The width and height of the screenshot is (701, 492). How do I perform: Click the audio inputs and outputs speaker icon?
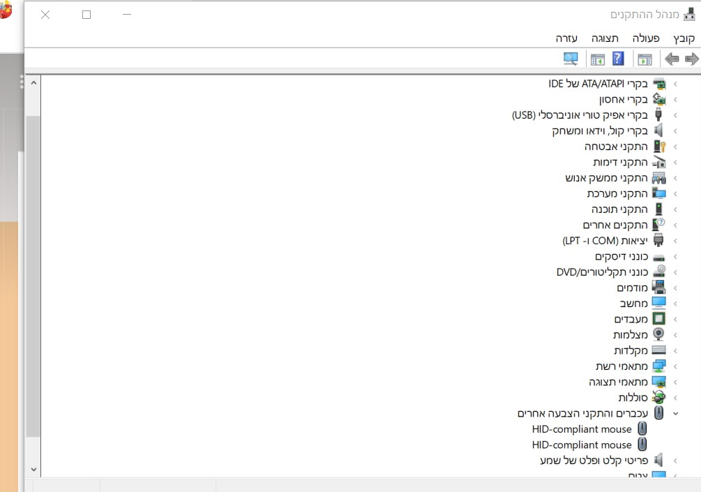coord(658,460)
